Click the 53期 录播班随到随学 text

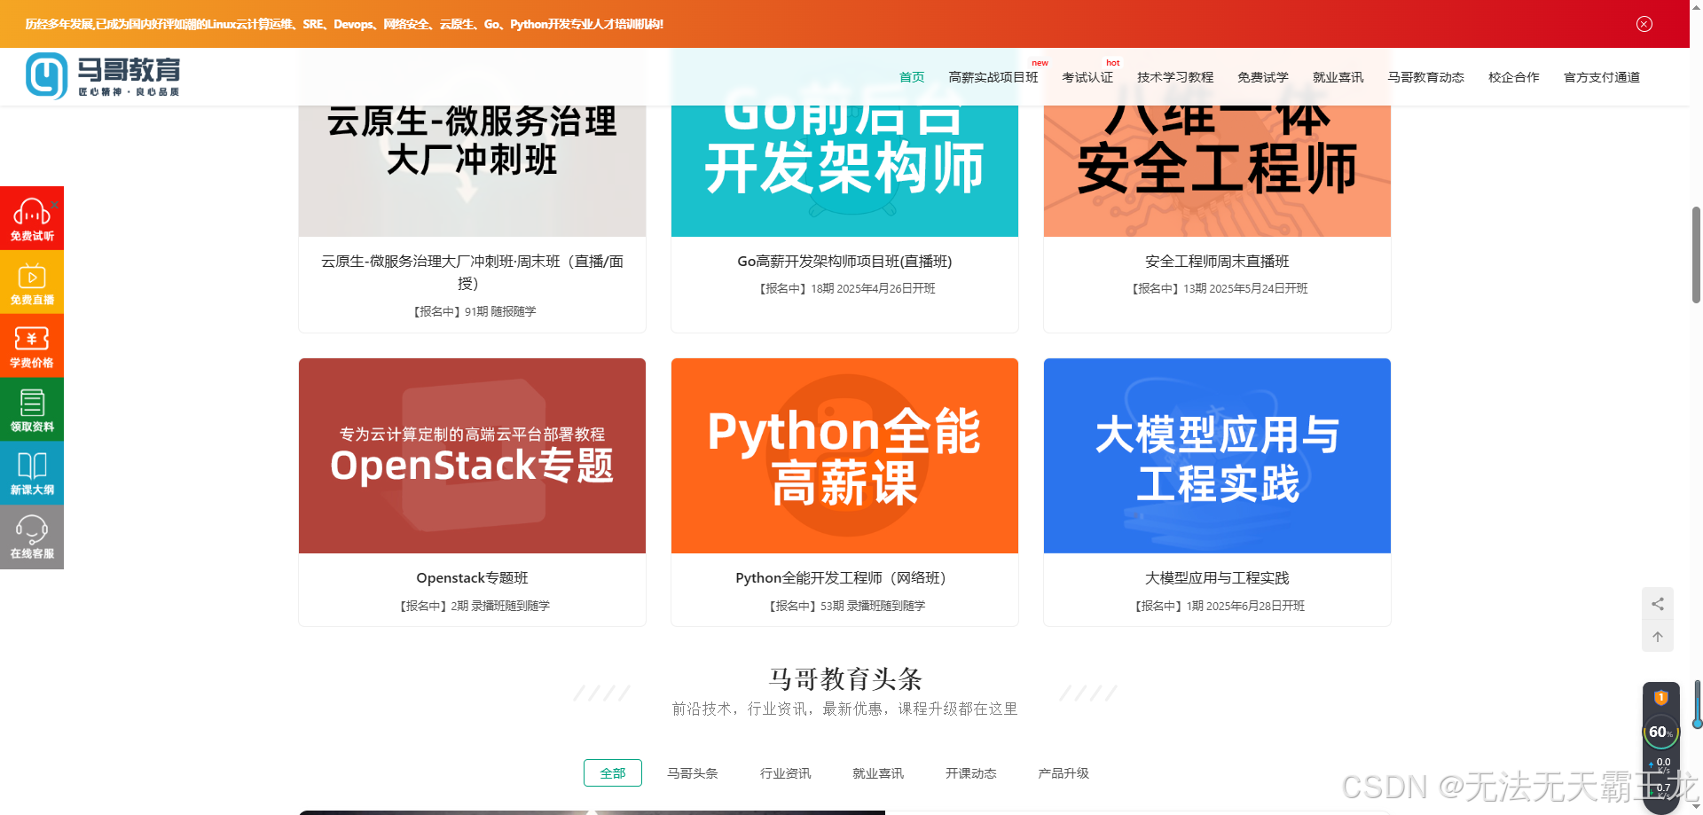pyautogui.click(x=873, y=606)
